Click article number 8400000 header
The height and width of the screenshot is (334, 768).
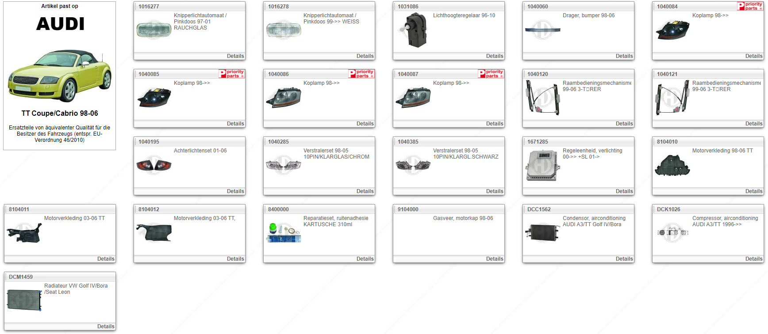(278, 209)
